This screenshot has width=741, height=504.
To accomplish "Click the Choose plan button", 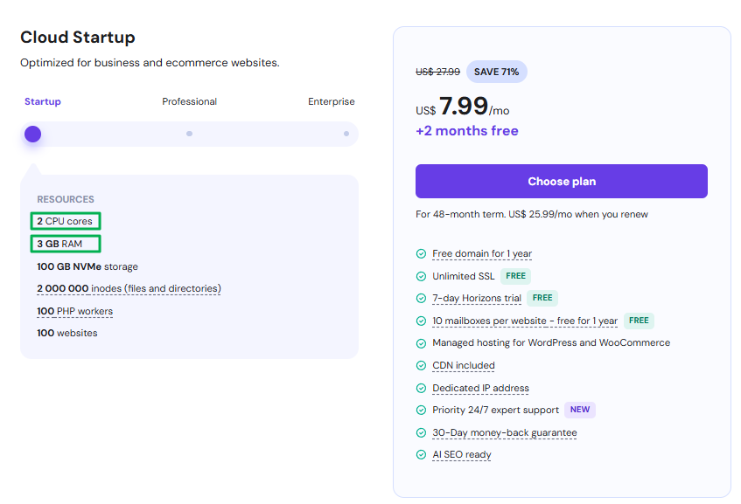I will [561, 182].
